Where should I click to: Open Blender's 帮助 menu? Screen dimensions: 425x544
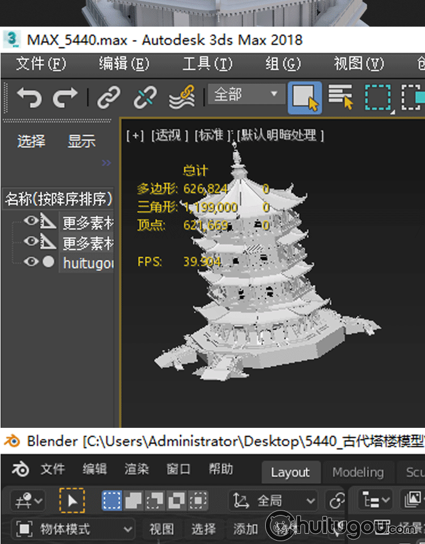click(x=220, y=469)
